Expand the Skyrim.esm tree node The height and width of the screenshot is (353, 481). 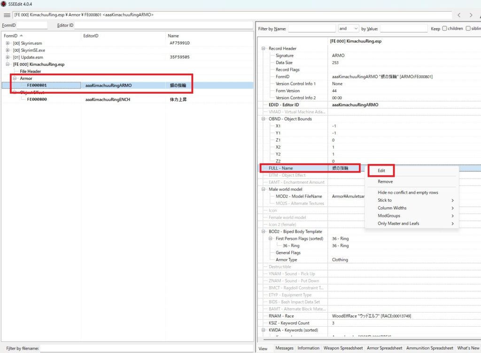pyautogui.click(x=8, y=43)
